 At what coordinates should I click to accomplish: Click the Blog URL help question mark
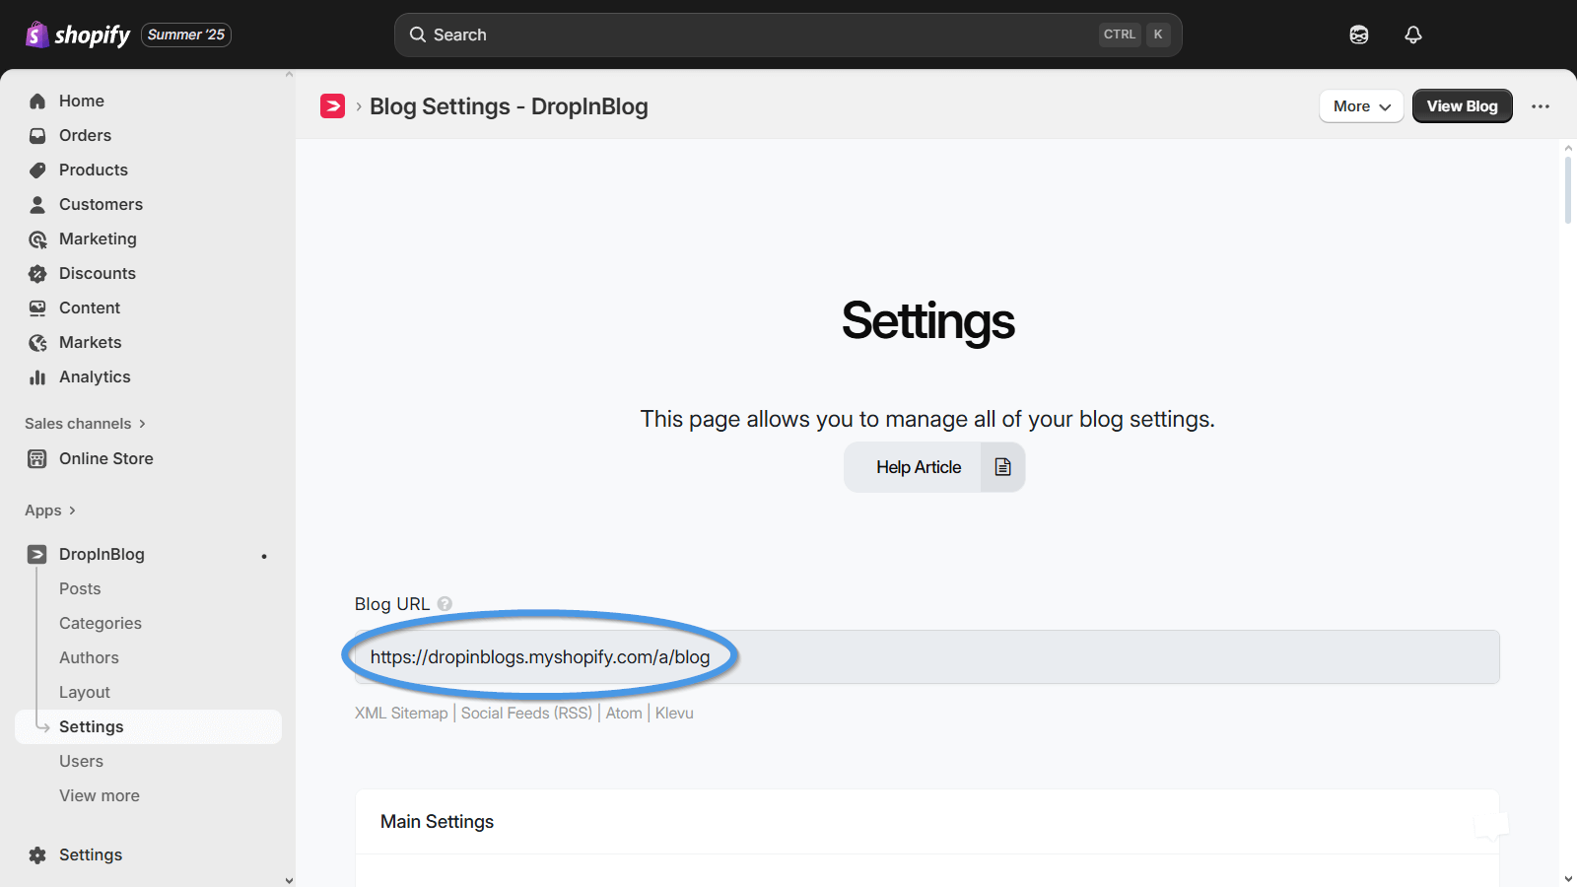coord(445,603)
